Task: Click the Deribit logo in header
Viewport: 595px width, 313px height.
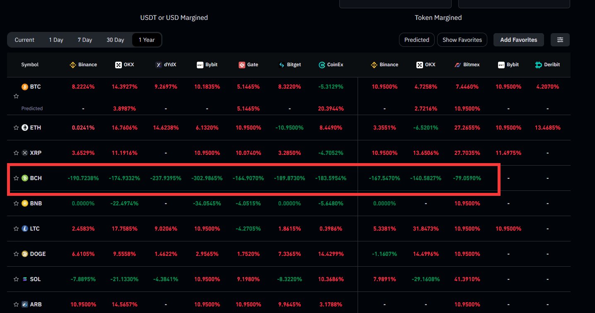Action: pyautogui.click(x=539, y=65)
